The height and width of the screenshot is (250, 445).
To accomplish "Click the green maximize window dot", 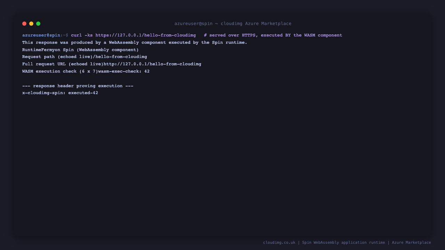I will 38,24.
